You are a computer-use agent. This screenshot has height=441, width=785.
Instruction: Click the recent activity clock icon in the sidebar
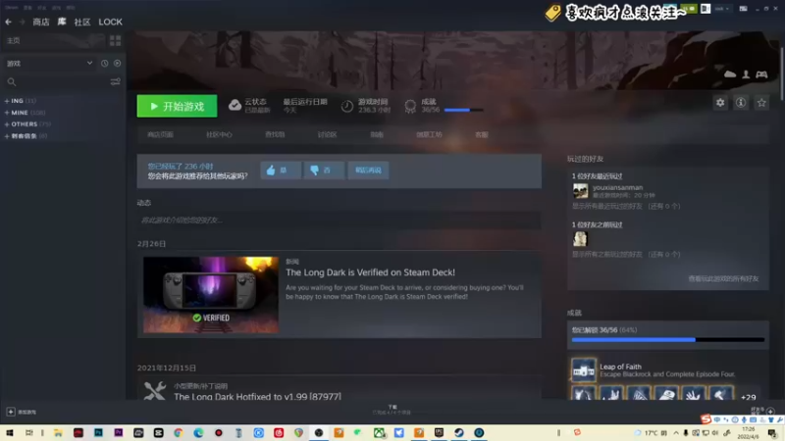pos(105,64)
